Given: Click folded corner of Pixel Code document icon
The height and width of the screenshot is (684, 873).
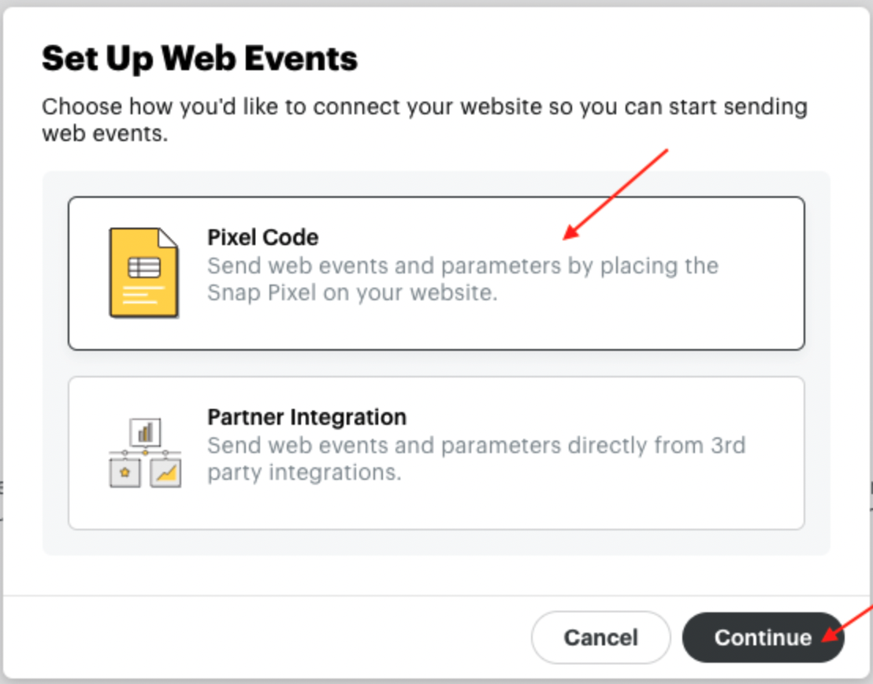Looking at the screenshot, I should tap(169, 238).
